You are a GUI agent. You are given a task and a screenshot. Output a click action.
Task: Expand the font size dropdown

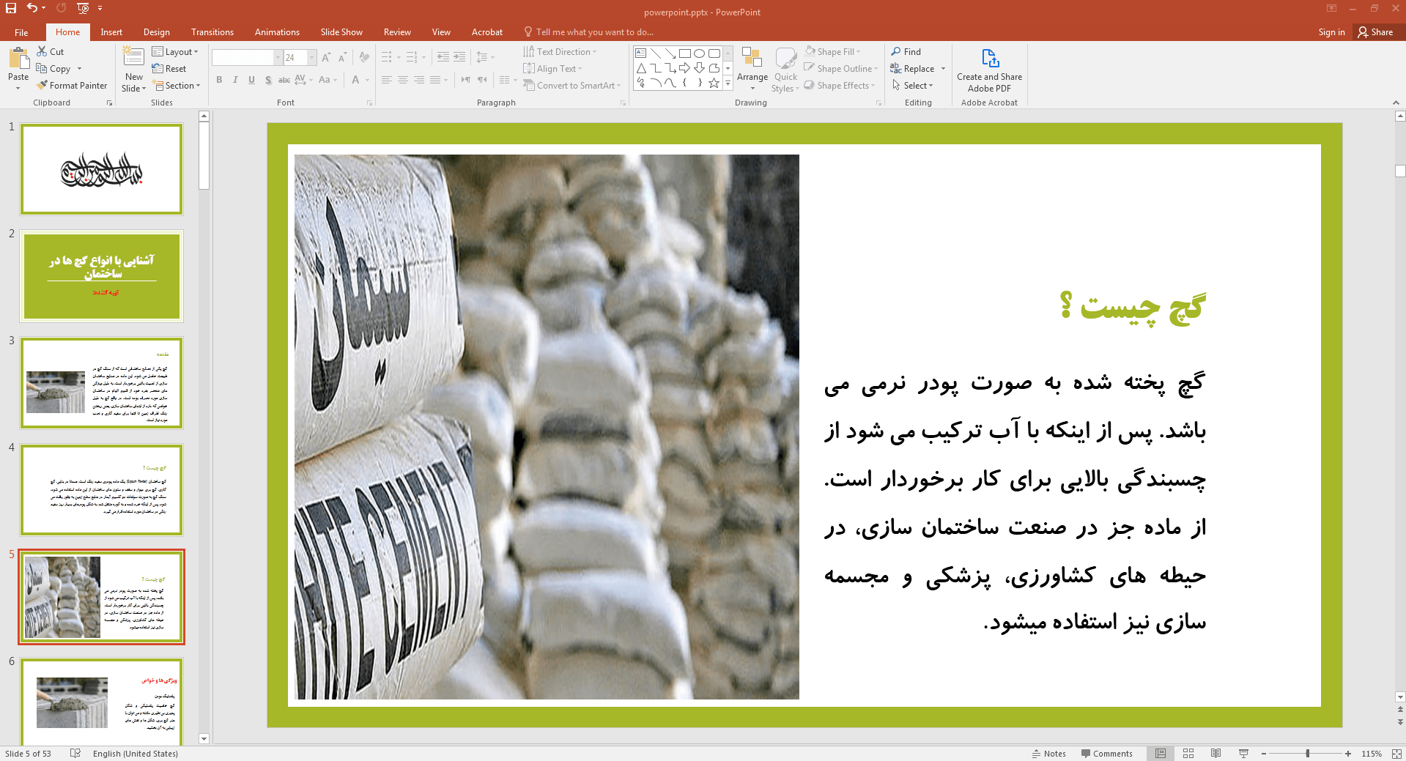312,57
